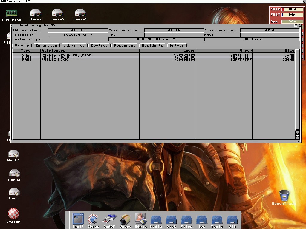Click the AGA PAL Alice R2 field
Screen dimensions: 306x229
156,39
